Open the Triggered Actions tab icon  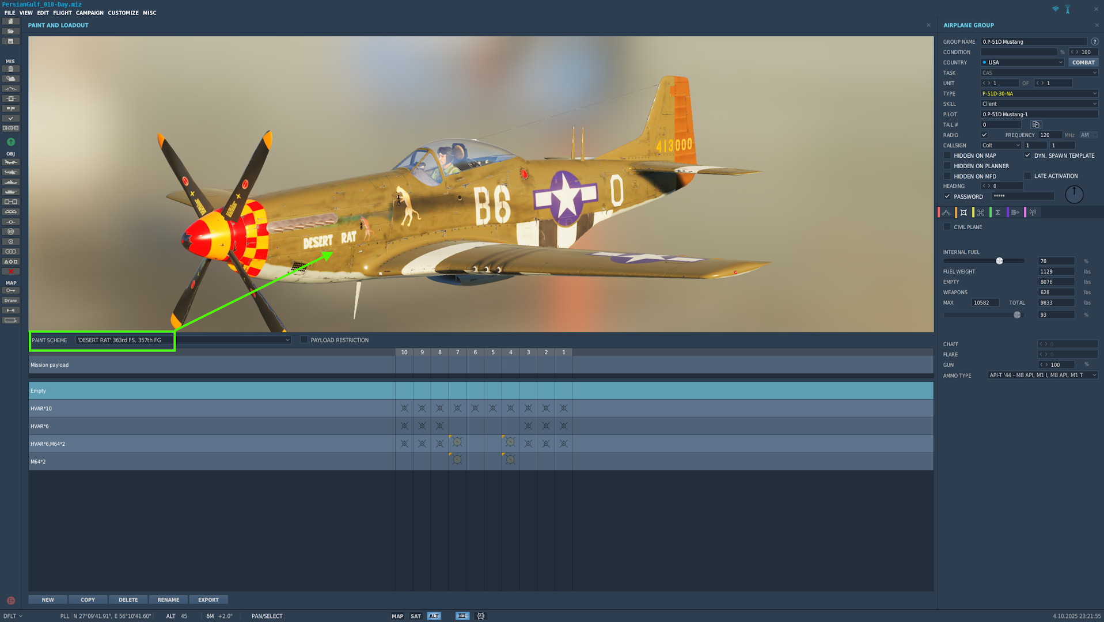click(x=981, y=213)
